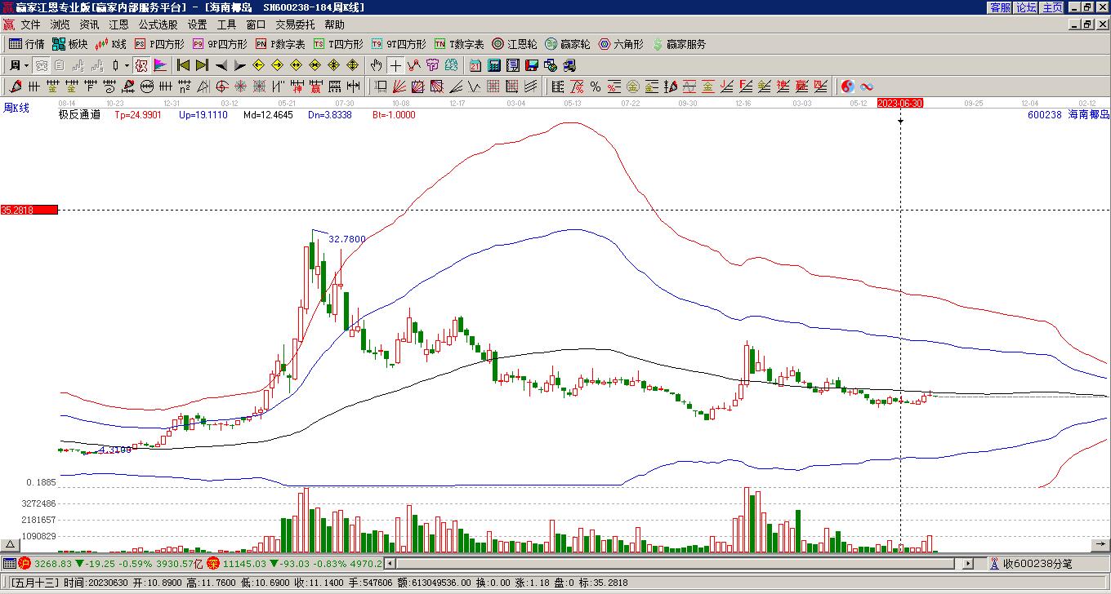The width and height of the screenshot is (1111, 594).
Task: Click the Up=19.1110 indicator value
Action: [x=203, y=115]
